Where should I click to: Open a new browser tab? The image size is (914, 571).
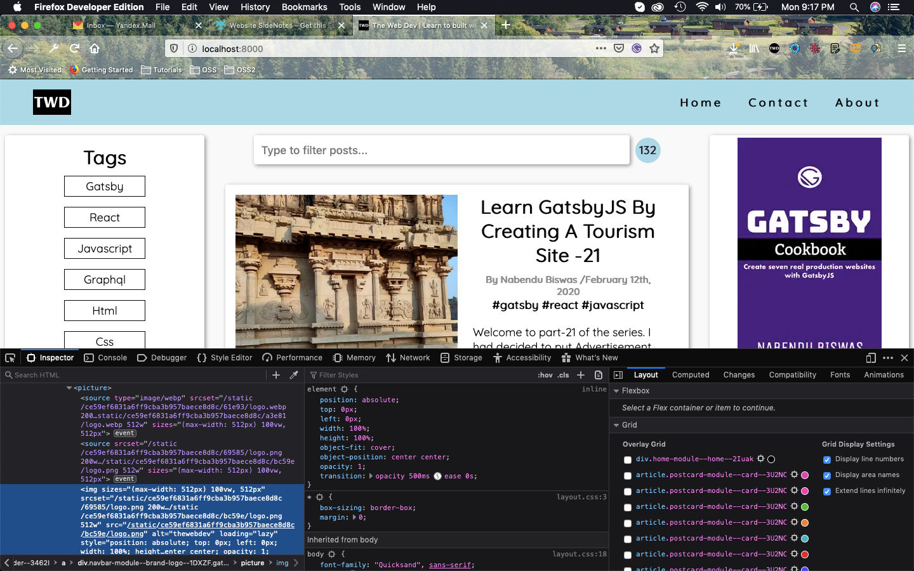point(506,25)
